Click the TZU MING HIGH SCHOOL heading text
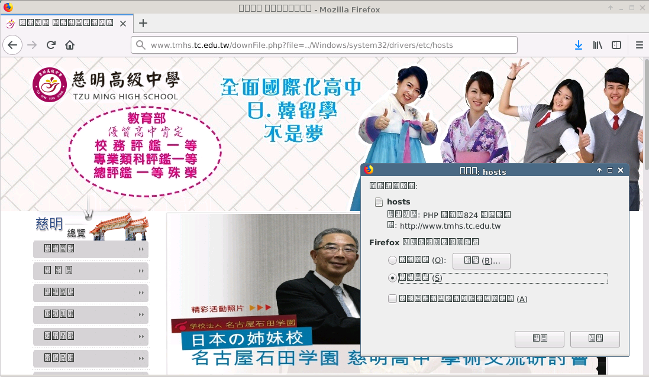Screen dimensions: 649x377 tap(126, 97)
